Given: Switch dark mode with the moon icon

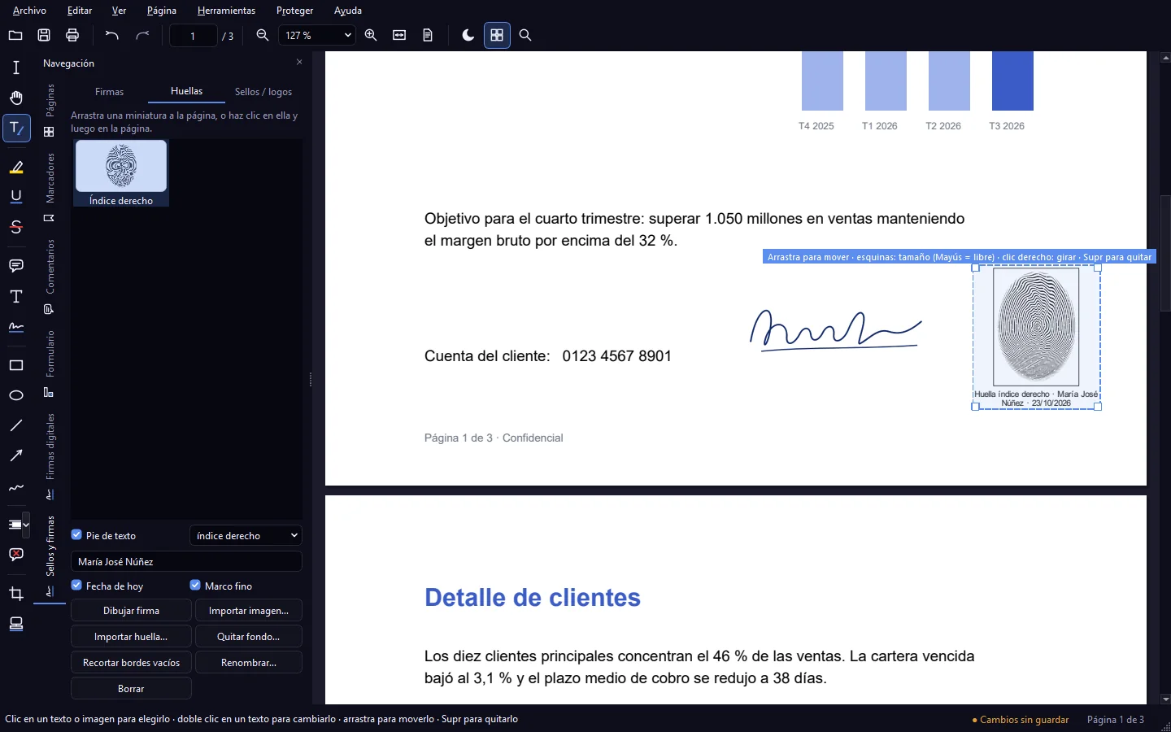Looking at the screenshot, I should point(468,35).
